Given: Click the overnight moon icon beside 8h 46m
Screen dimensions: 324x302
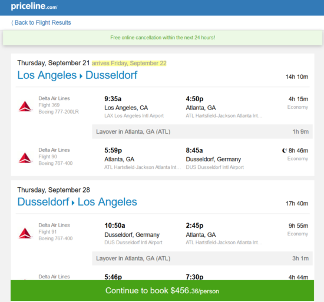Looking at the screenshot, I should [285, 151].
